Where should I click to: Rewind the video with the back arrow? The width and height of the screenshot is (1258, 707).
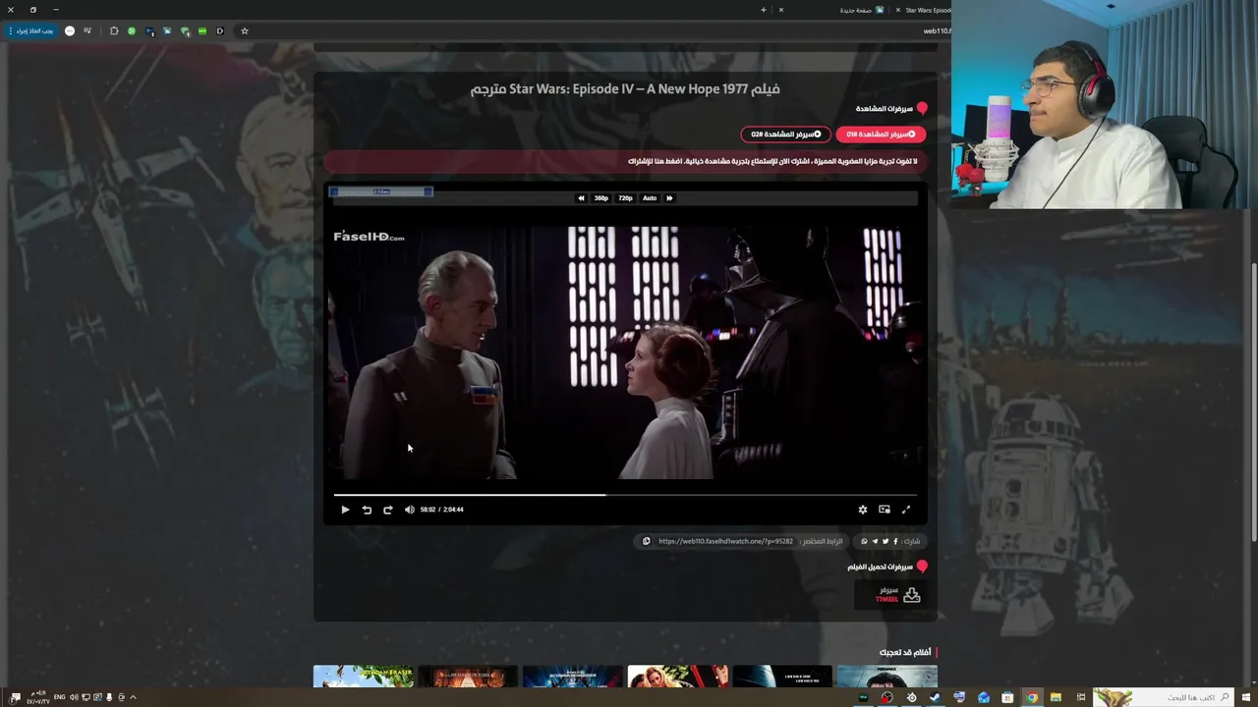pyautogui.click(x=367, y=510)
